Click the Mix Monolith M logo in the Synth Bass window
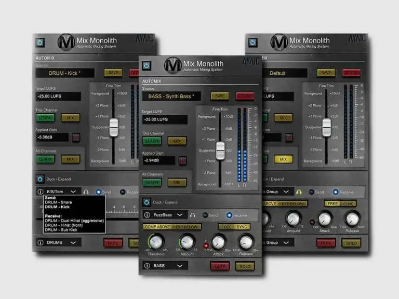The width and height of the screenshot is (399, 299). click(173, 65)
